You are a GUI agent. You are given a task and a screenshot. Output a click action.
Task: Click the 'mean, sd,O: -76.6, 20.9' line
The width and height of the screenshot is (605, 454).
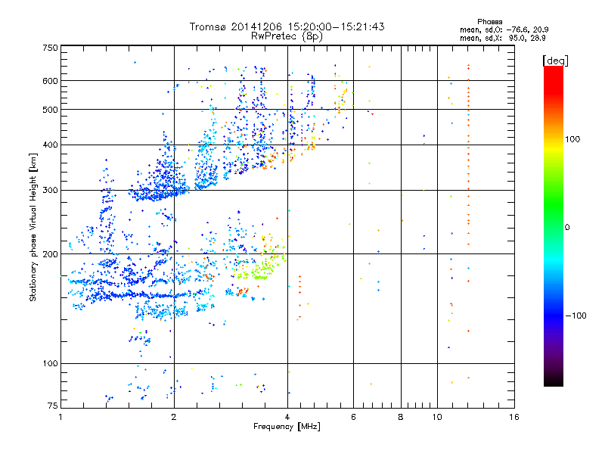(504, 30)
